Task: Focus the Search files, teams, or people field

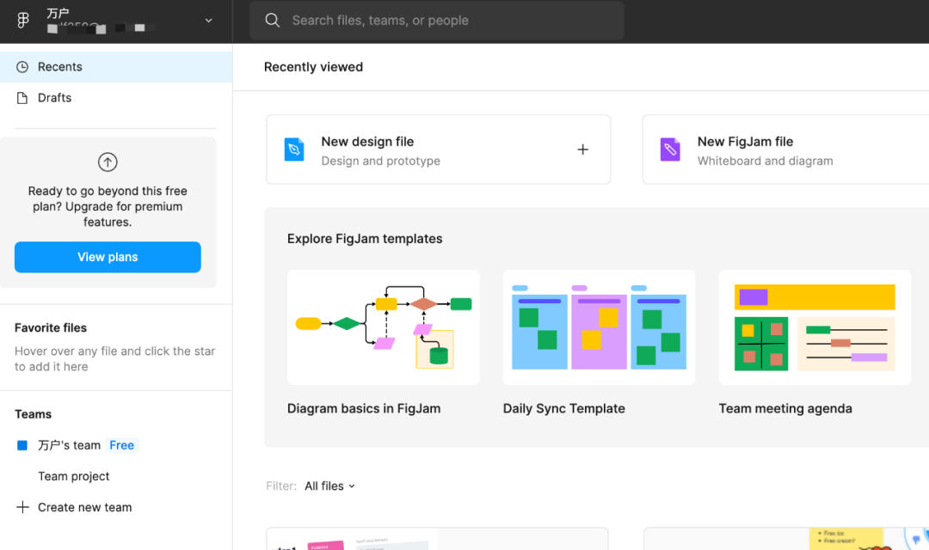Action: (437, 20)
